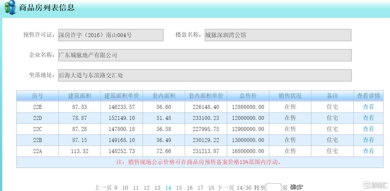Navigate to page 18
The height and width of the screenshot is (191, 390).
pos(211,187)
